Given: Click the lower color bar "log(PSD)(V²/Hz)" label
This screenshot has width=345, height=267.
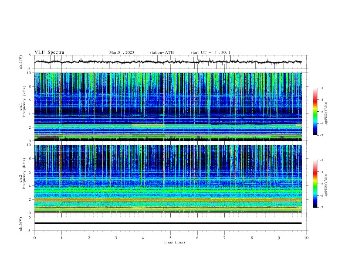Looking at the screenshot, I should click(326, 185).
